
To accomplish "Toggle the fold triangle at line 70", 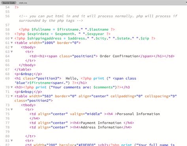I will coord(12,87).
